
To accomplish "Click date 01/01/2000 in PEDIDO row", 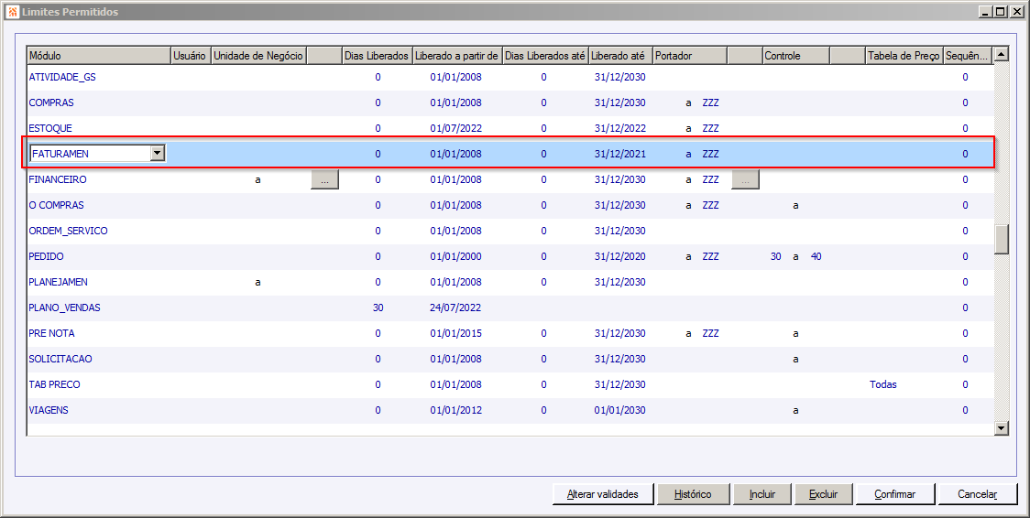I will (455, 256).
